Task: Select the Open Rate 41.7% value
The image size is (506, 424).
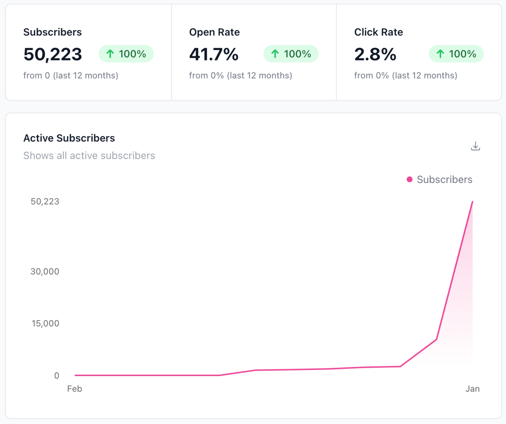Action: click(213, 54)
